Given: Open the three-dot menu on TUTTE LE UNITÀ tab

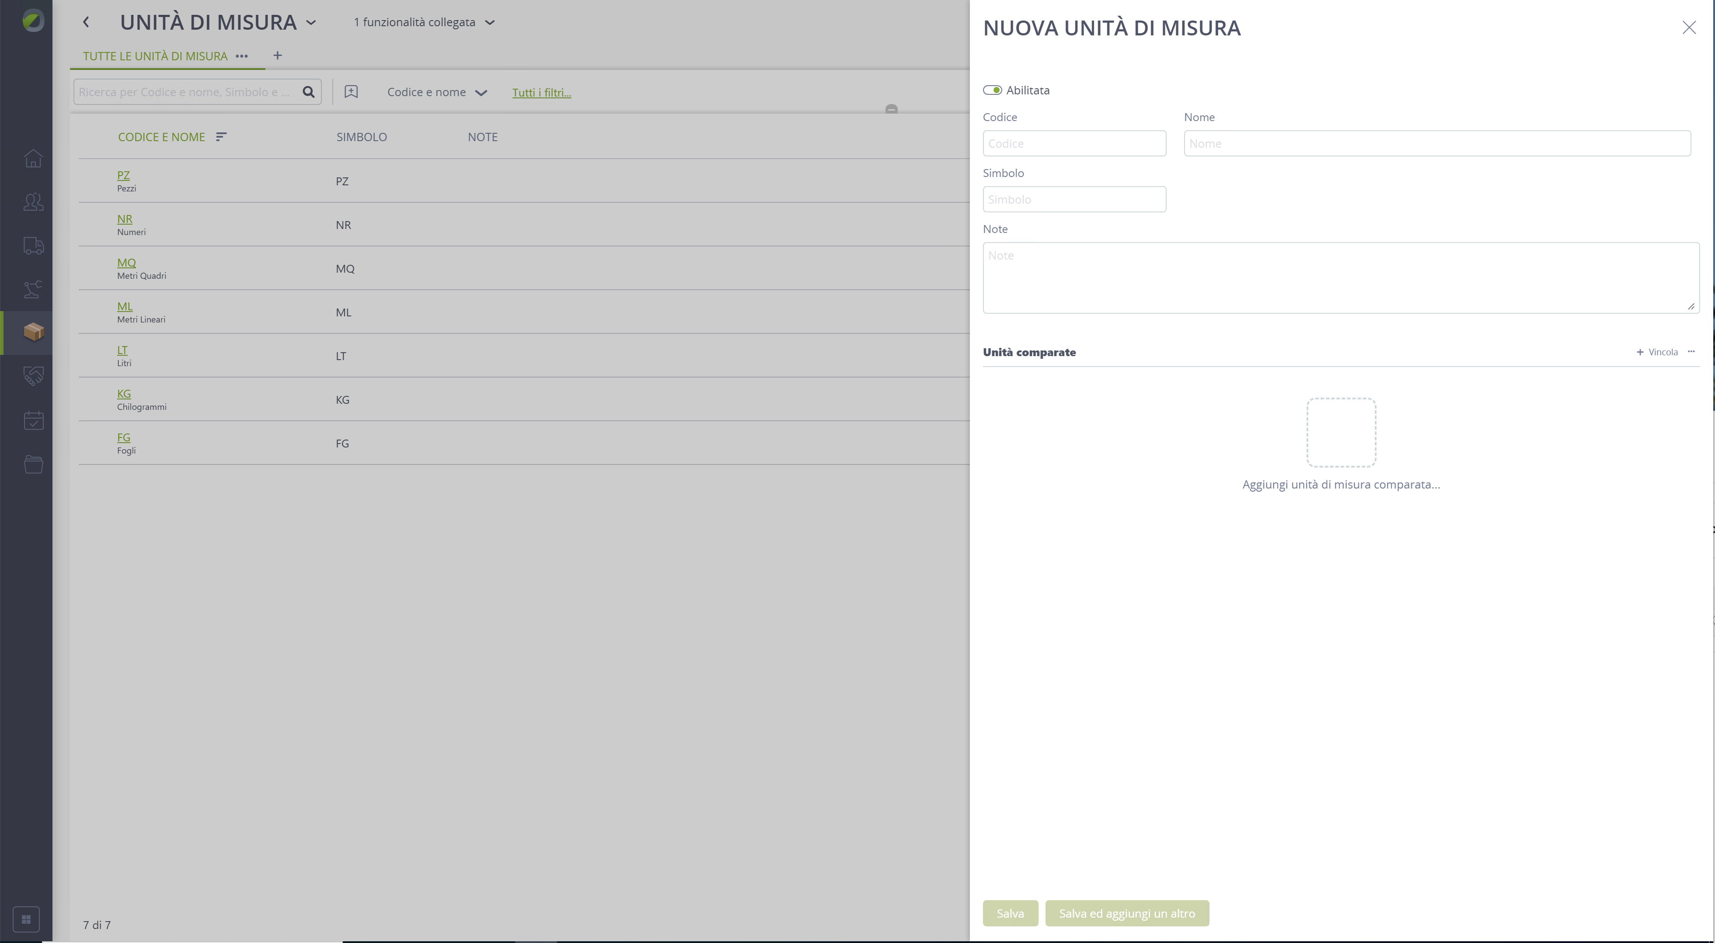Looking at the screenshot, I should [x=242, y=56].
